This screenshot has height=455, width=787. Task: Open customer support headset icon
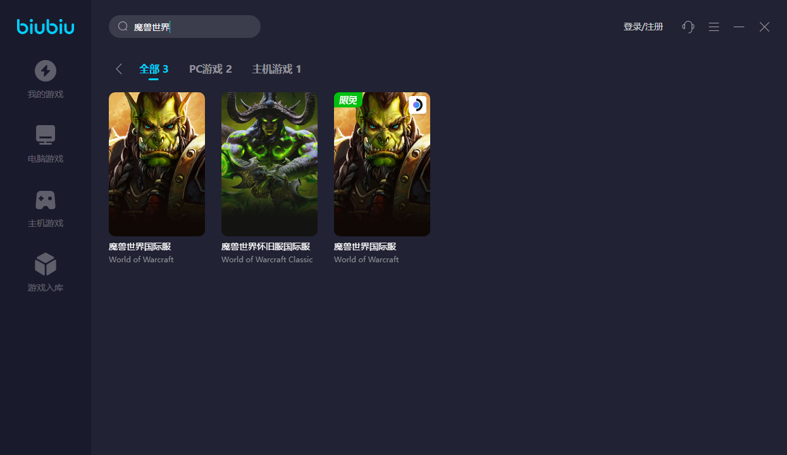tap(688, 27)
